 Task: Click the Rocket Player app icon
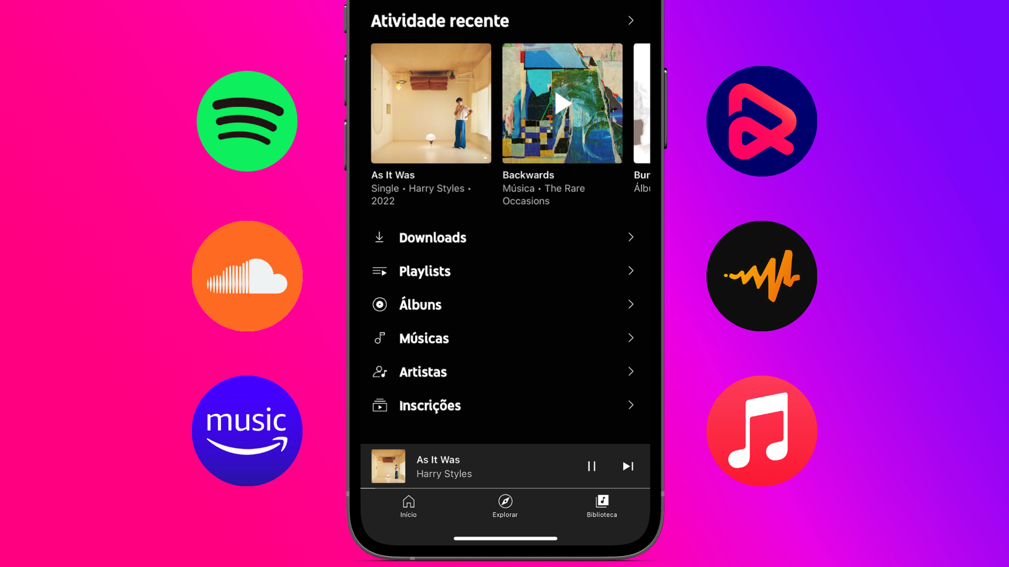761,120
